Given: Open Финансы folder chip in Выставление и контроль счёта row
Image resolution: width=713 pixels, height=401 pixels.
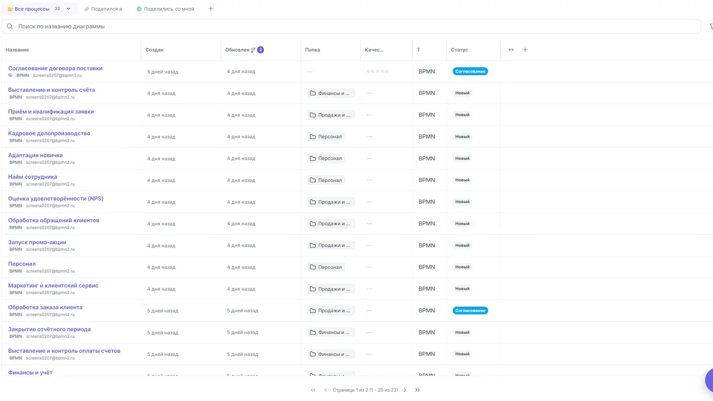Looking at the screenshot, I should [x=331, y=93].
